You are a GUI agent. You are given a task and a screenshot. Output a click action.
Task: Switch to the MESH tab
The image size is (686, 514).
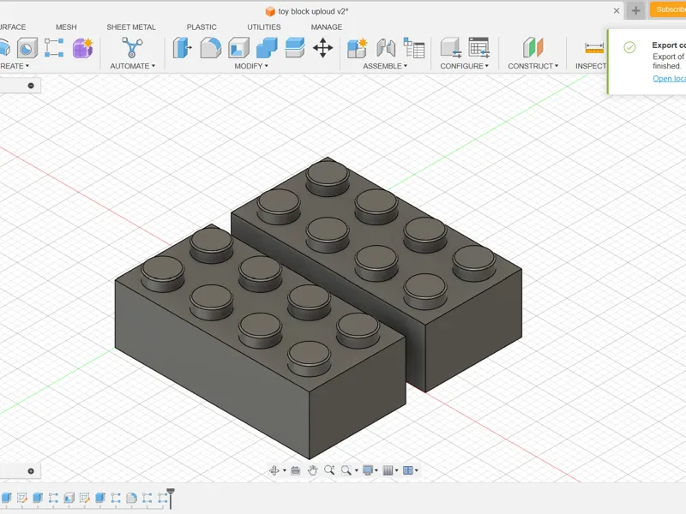[x=66, y=27]
